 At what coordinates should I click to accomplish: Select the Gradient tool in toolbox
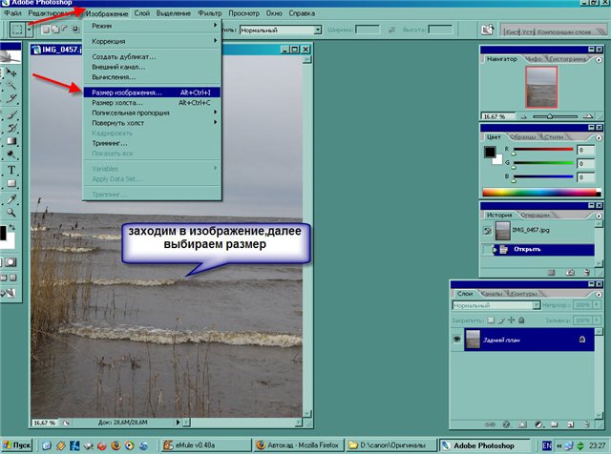point(11,140)
